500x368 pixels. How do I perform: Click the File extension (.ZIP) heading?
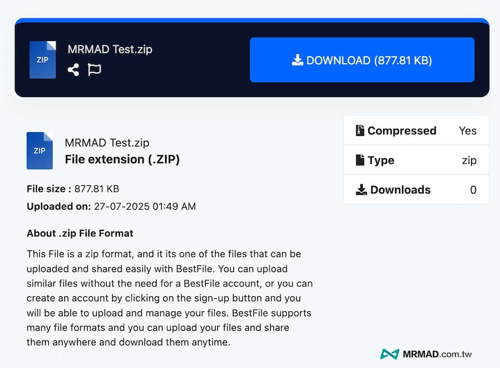122,159
